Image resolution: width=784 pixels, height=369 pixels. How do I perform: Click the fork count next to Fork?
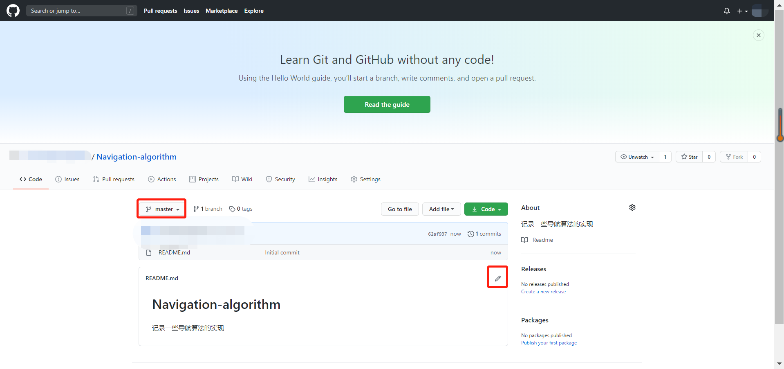pos(755,157)
